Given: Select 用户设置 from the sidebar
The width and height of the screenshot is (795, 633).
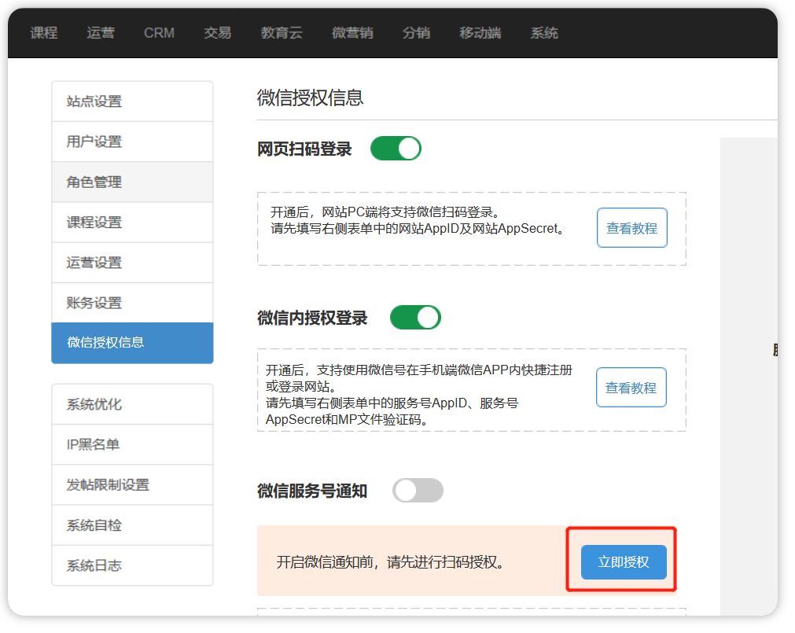Looking at the screenshot, I should point(132,142).
